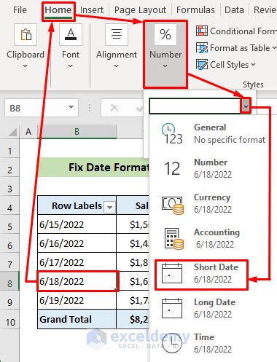Switch to the Home tab
Viewport: 277px width, 362px height.
pyautogui.click(x=58, y=10)
